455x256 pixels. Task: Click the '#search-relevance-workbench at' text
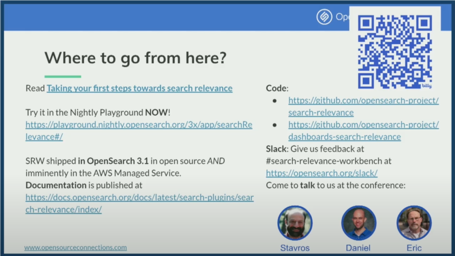[329, 161]
